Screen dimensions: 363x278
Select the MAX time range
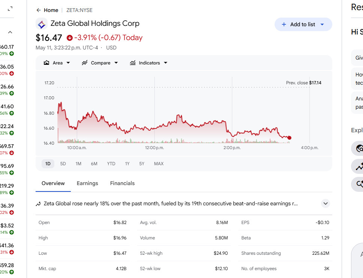159,164
